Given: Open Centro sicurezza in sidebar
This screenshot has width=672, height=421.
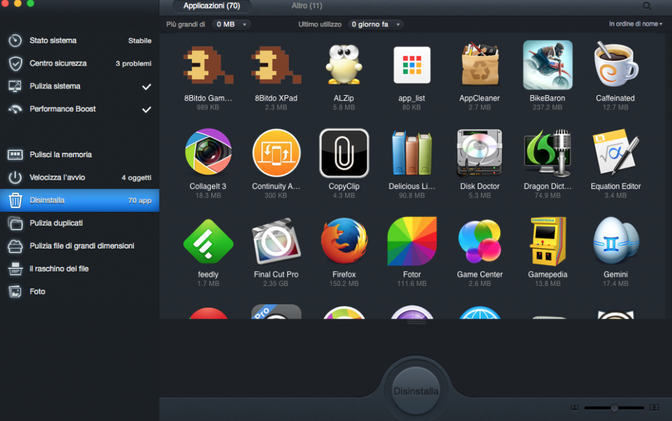Looking at the screenshot, I should 79,64.
